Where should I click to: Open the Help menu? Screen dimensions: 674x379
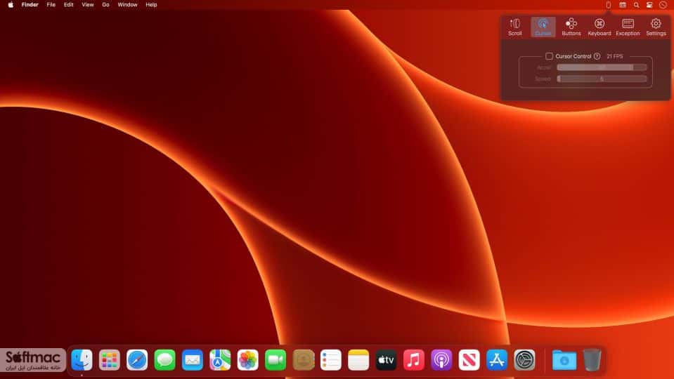[x=151, y=5]
